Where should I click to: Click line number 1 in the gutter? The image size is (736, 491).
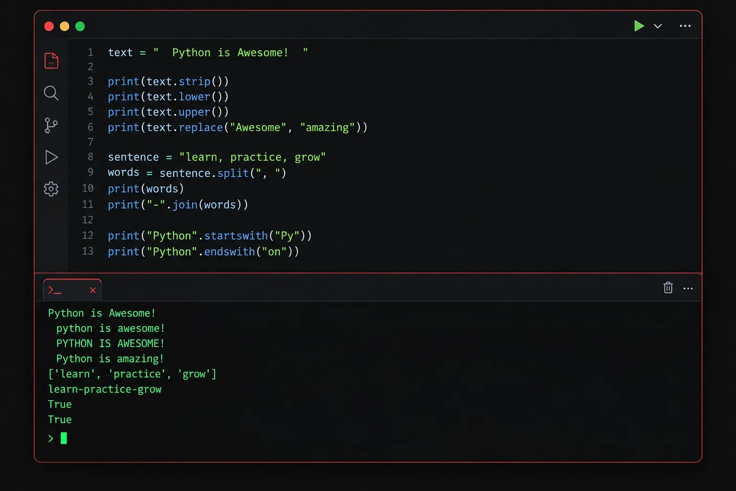(91, 52)
